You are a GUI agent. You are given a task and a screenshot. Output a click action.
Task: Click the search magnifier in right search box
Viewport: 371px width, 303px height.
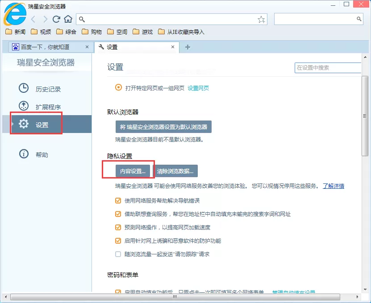click(359, 19)
